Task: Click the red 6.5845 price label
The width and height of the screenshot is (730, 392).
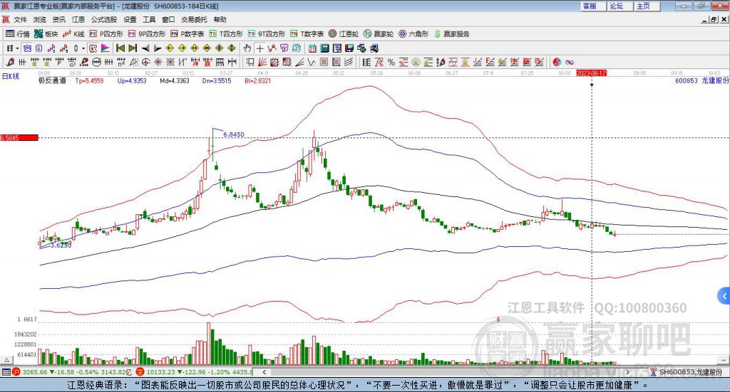Action: [19, 137]
